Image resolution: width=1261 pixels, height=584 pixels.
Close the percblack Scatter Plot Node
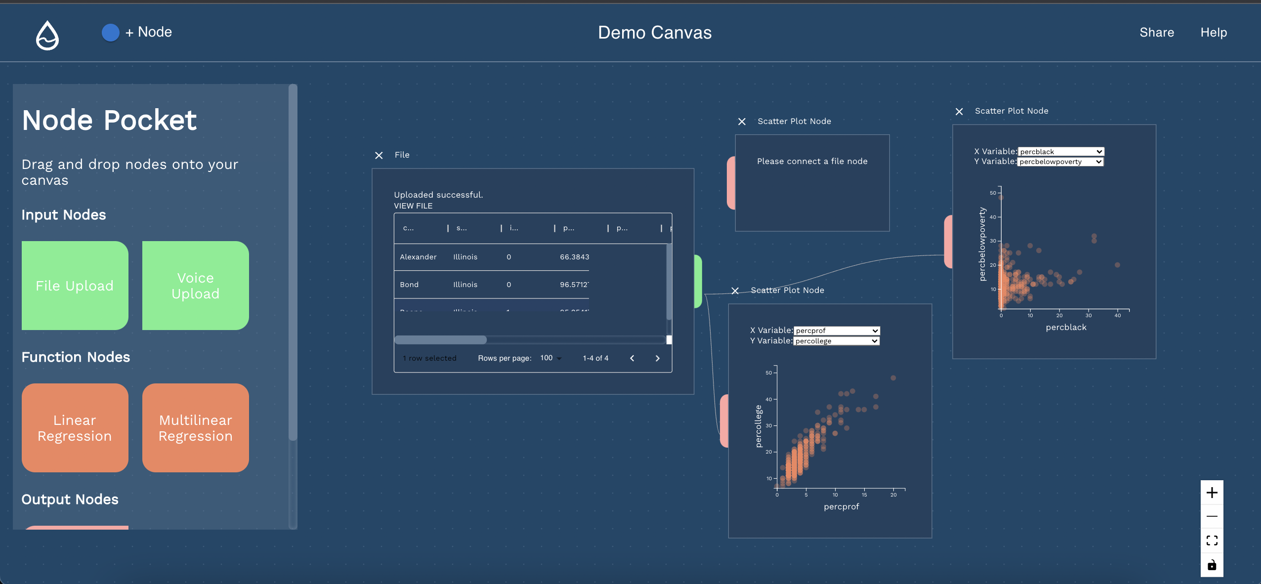[x=959, y=112]
